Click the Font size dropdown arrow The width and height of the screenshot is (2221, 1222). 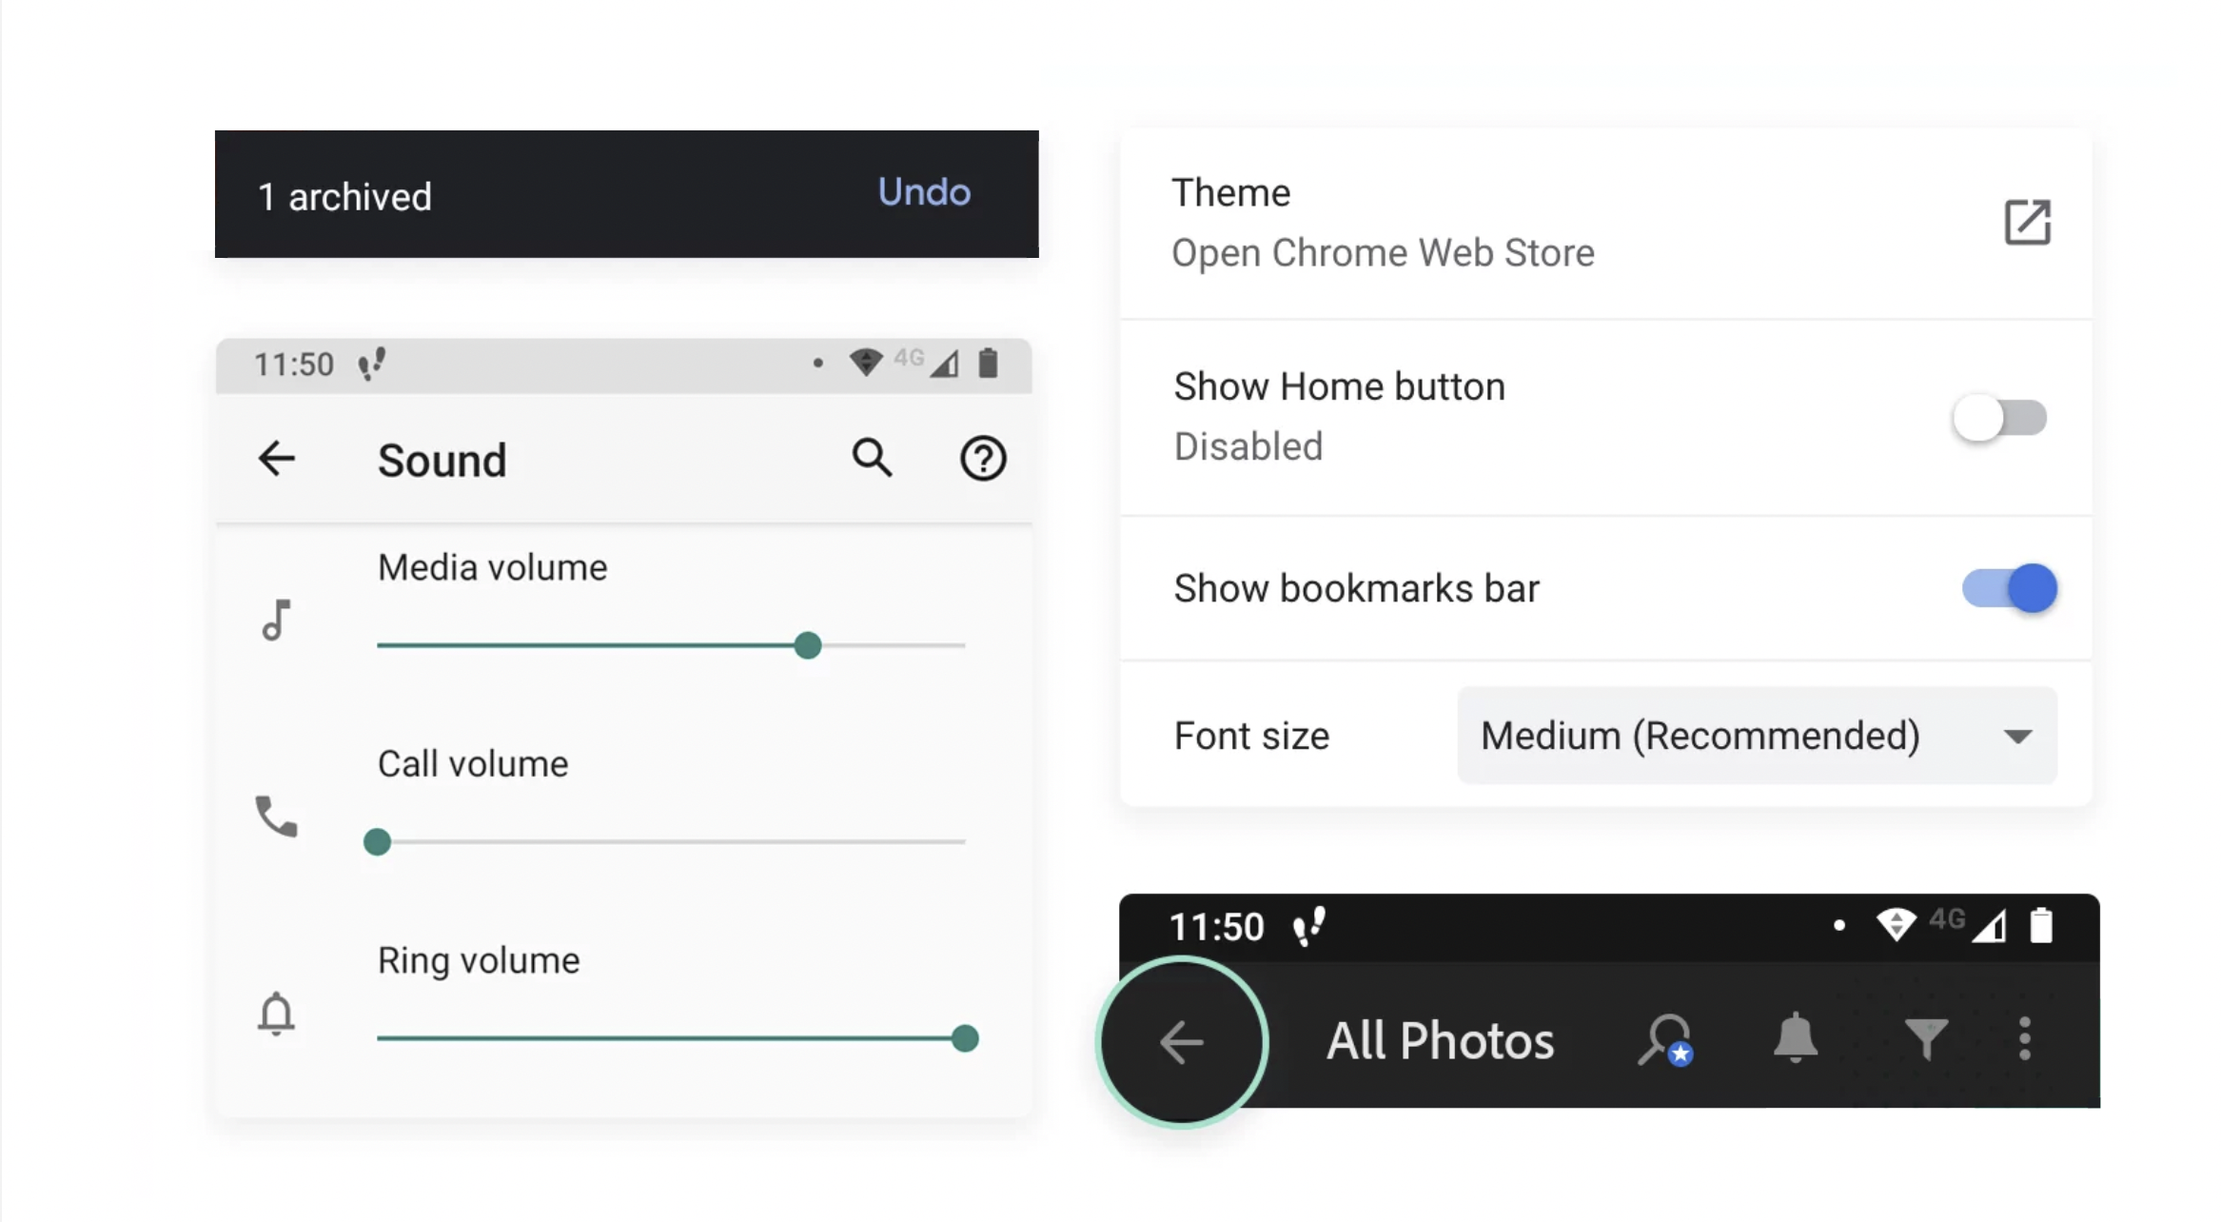(2017, 737)
